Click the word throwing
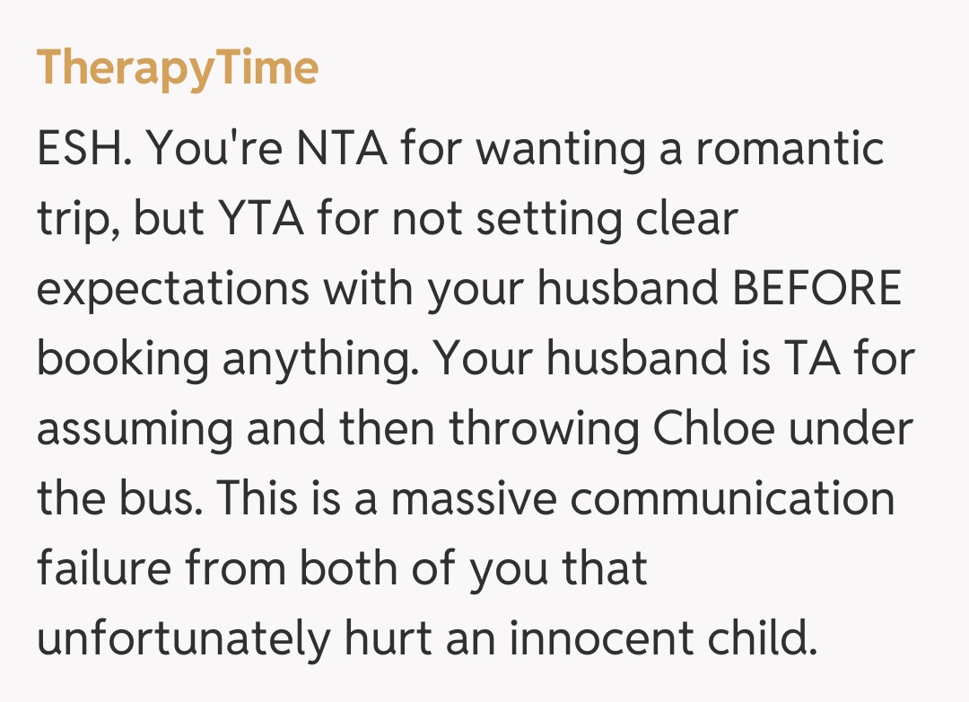 (544, 429)
